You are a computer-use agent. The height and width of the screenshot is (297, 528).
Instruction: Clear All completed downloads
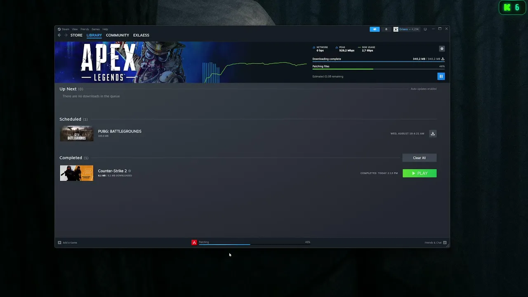[x=419, y=158]
